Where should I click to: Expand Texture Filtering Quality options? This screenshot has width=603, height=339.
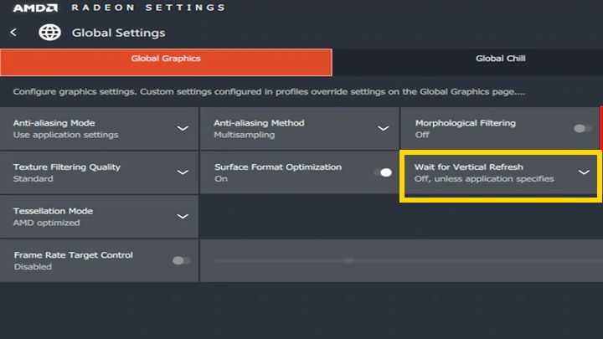(x=183, y=172)
